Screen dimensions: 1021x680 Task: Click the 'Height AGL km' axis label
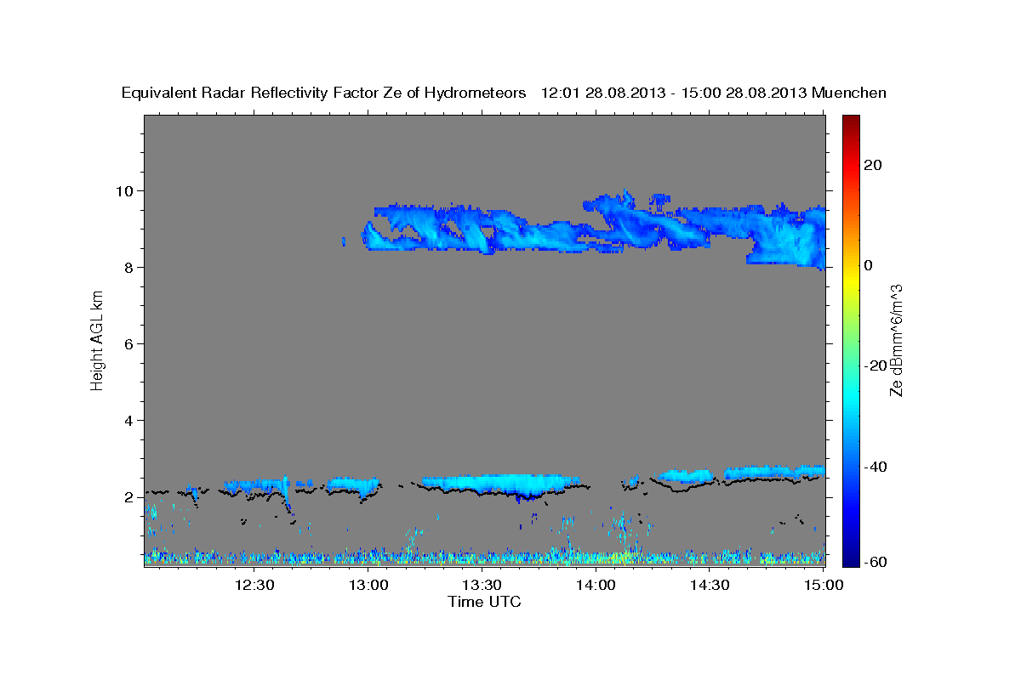[x=98, y=340]
